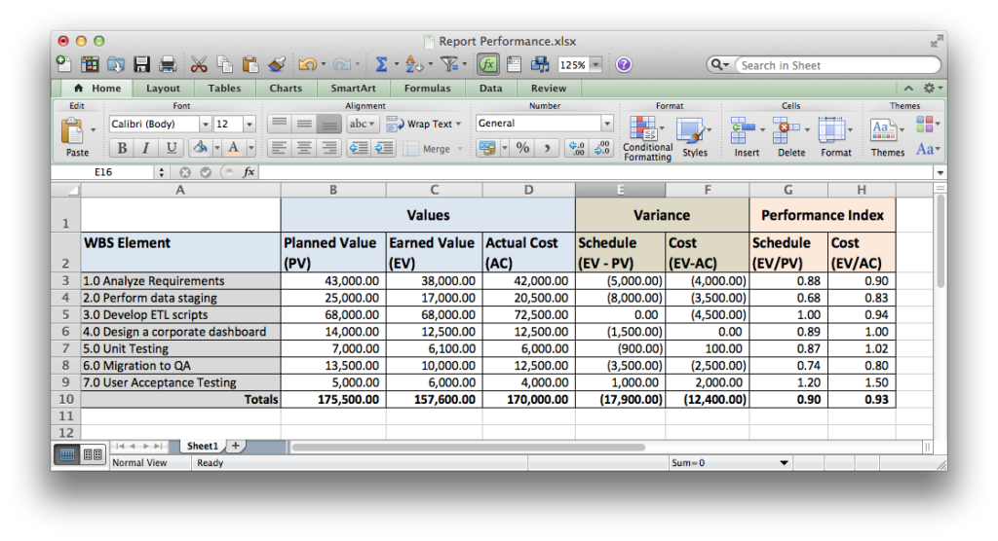
Task: Click the percent style button
Action: (x=522, y=148)
